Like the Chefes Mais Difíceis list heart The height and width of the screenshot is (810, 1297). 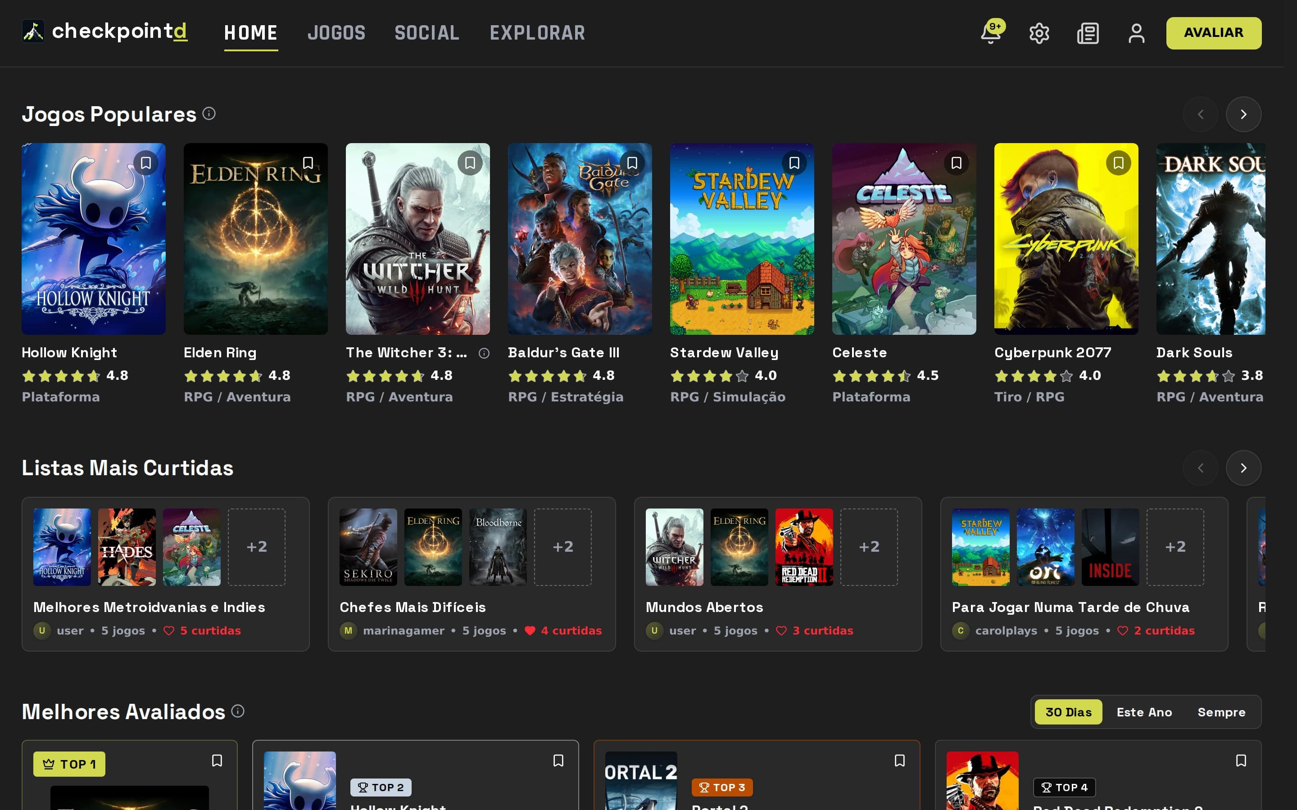pyautogui.click(x=530, y=630)
